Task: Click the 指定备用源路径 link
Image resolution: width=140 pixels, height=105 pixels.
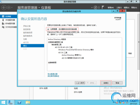Action: click(53, 76)
